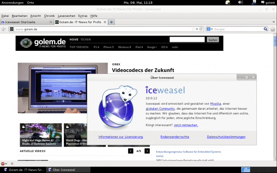Viewport: 277px width, 173px height.
Task: Open the Datei menu
Action: coord(5,16)
